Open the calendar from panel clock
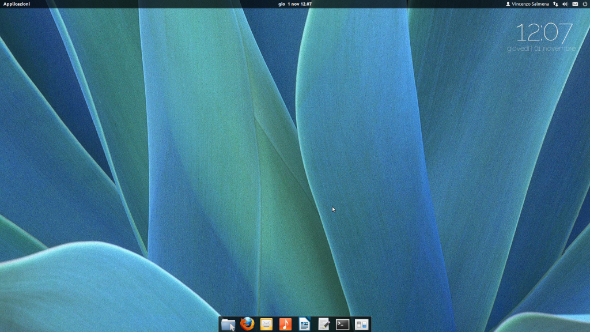The width and height of the screenshot is (590, 332). [295, 4]
